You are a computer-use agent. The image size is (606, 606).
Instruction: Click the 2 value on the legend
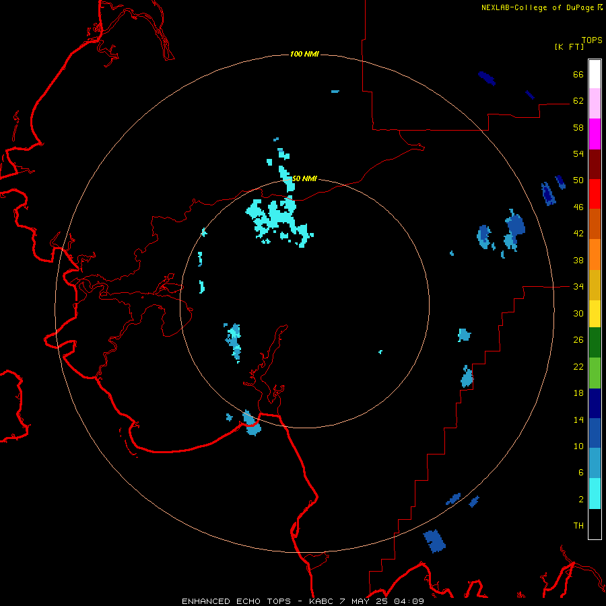(x=581, y=500)
